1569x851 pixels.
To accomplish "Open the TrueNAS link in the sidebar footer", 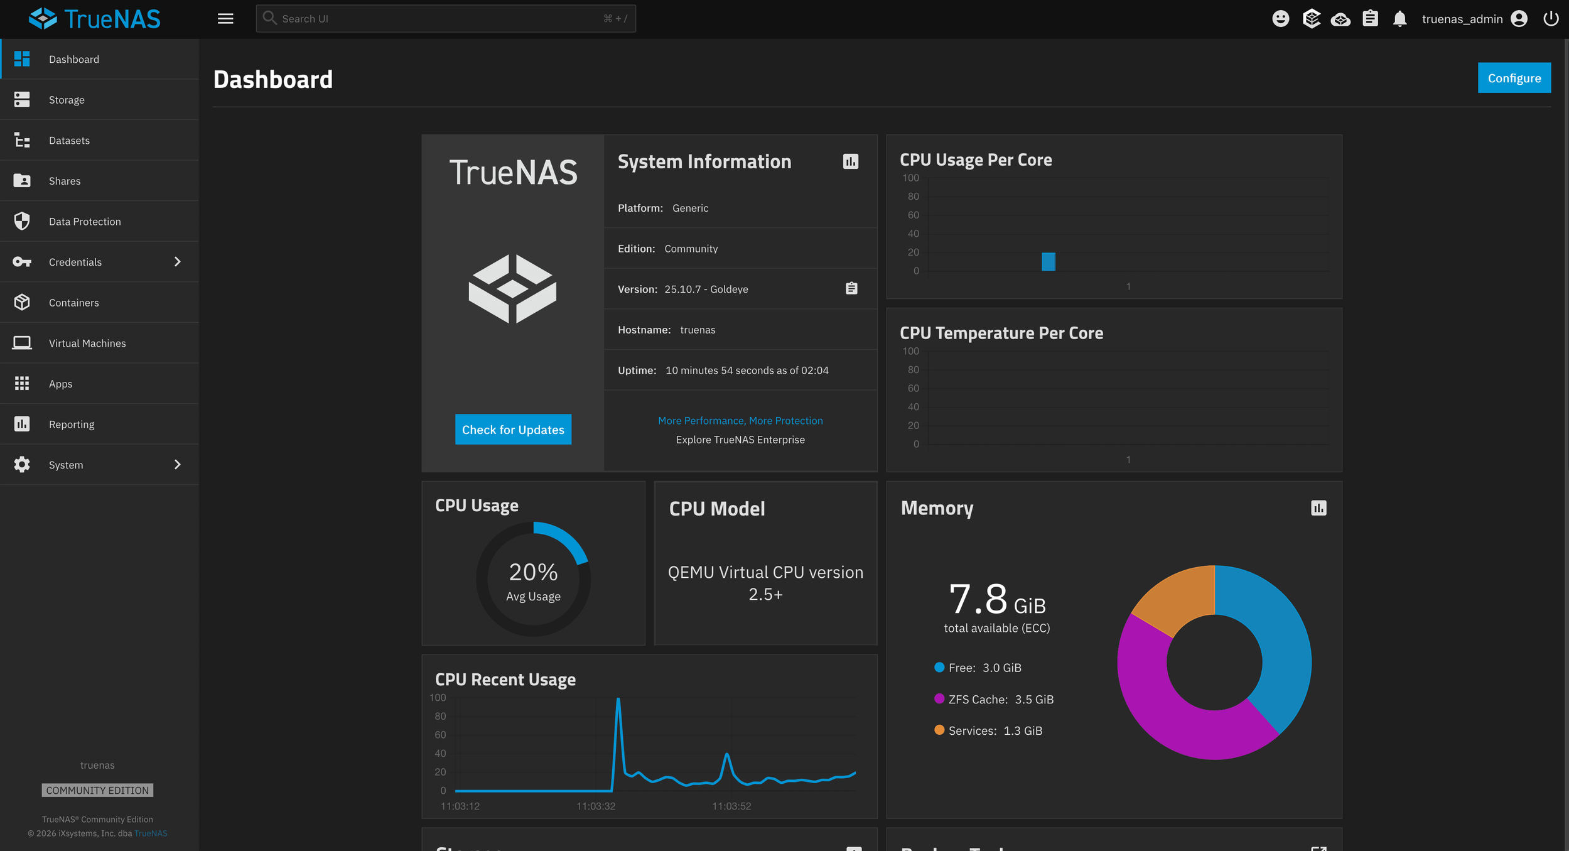I will 151,833.
